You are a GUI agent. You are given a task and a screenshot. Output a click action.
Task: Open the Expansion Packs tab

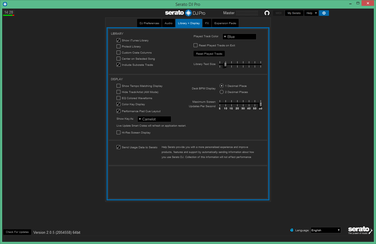click(225, 23)
